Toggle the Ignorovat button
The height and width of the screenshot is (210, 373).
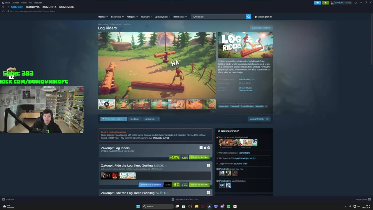coord(149,119)
